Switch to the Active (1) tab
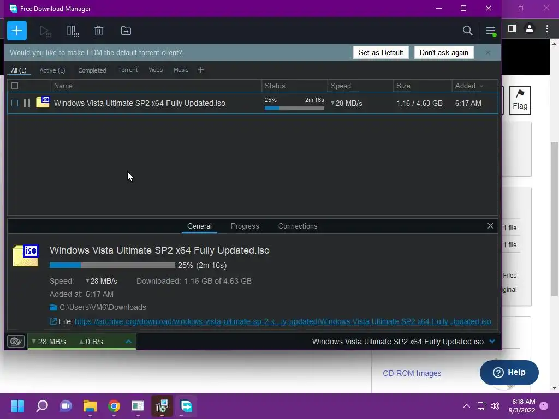The width and height of the screenshot is (559, 419). click(52, 70)
